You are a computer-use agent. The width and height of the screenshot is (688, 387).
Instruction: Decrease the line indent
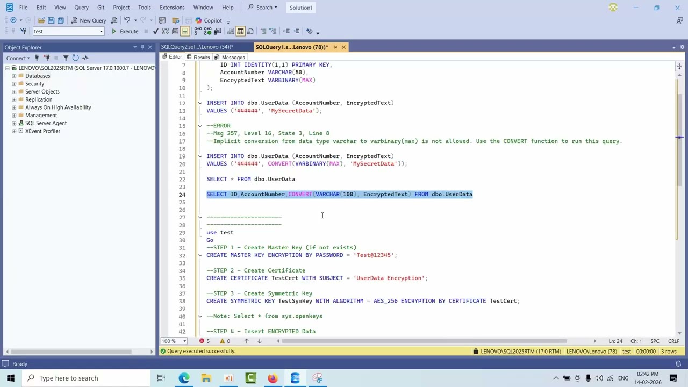tap(286, 31)
